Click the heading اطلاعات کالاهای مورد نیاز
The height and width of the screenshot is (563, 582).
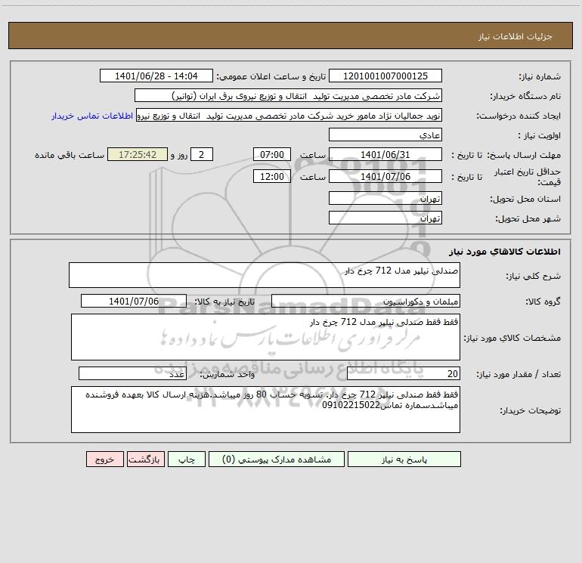pyautogui.click(x=505, y=252)
